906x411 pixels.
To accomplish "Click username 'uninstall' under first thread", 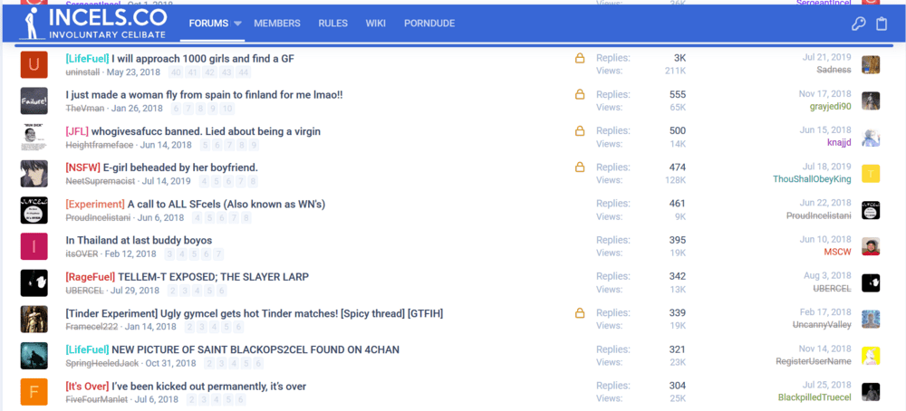I will pos(82,72).
